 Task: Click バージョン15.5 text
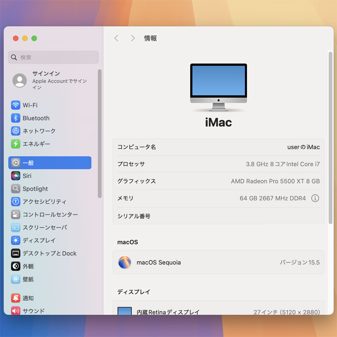[x=300, y=262]
